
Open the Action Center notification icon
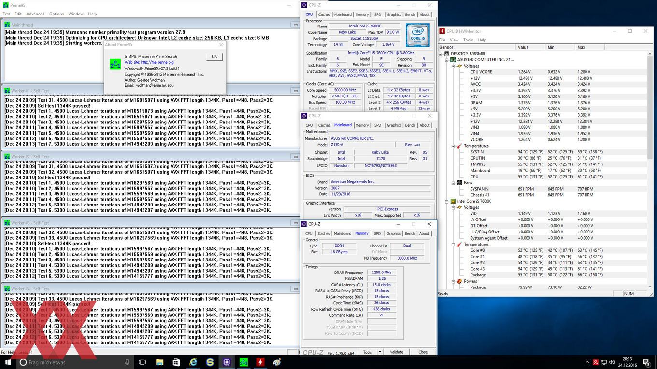[x=646, y=362]
